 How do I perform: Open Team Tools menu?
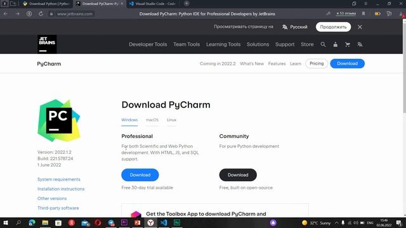187,44
